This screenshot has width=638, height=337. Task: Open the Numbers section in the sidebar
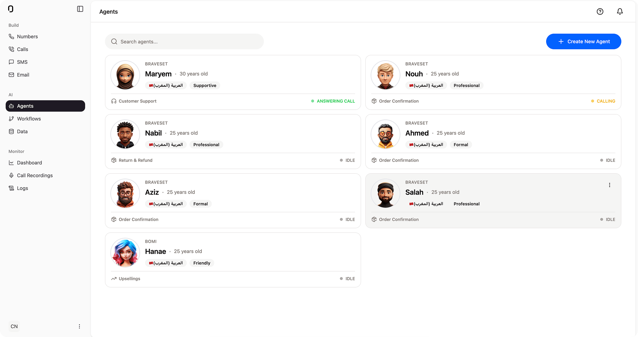coord(27,36)
